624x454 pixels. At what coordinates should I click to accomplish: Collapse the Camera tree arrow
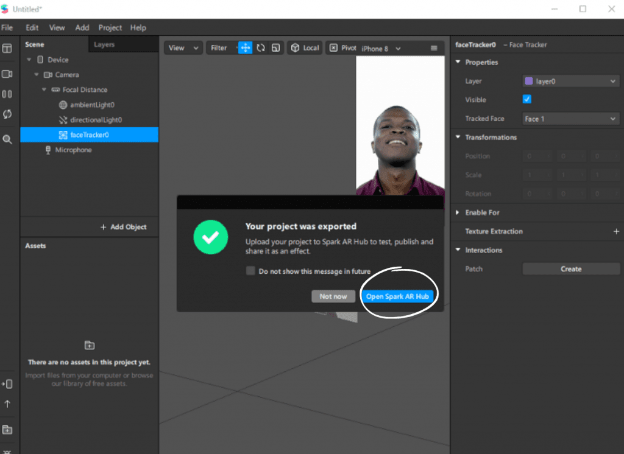click(x=37, y=75)
